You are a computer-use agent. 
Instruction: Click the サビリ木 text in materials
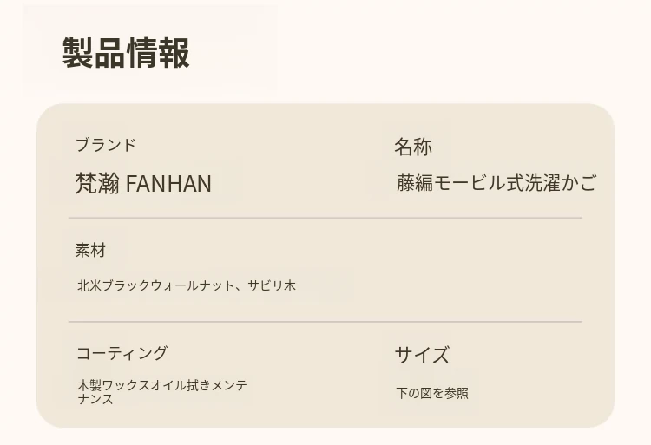(272, 285)
